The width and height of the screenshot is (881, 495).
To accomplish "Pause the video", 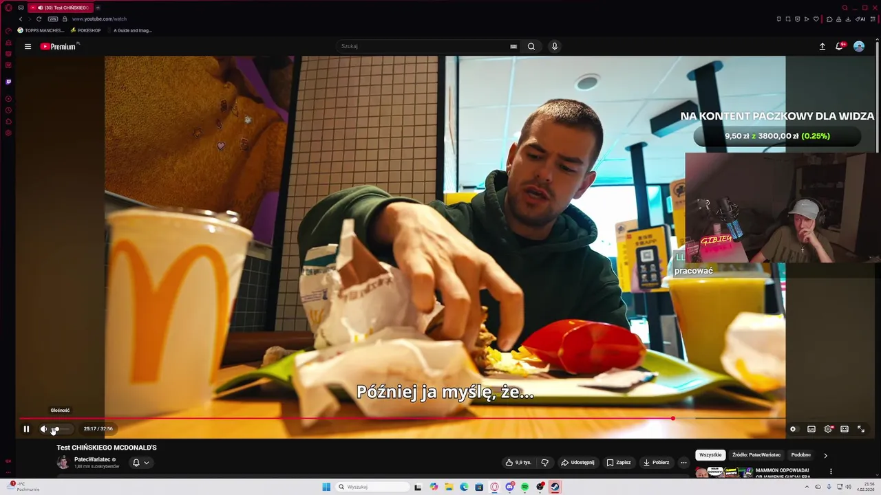I will coord(26,429).
